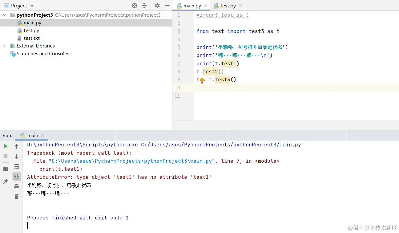
Task: Pin the Run tab
Action: pos(6,182)
